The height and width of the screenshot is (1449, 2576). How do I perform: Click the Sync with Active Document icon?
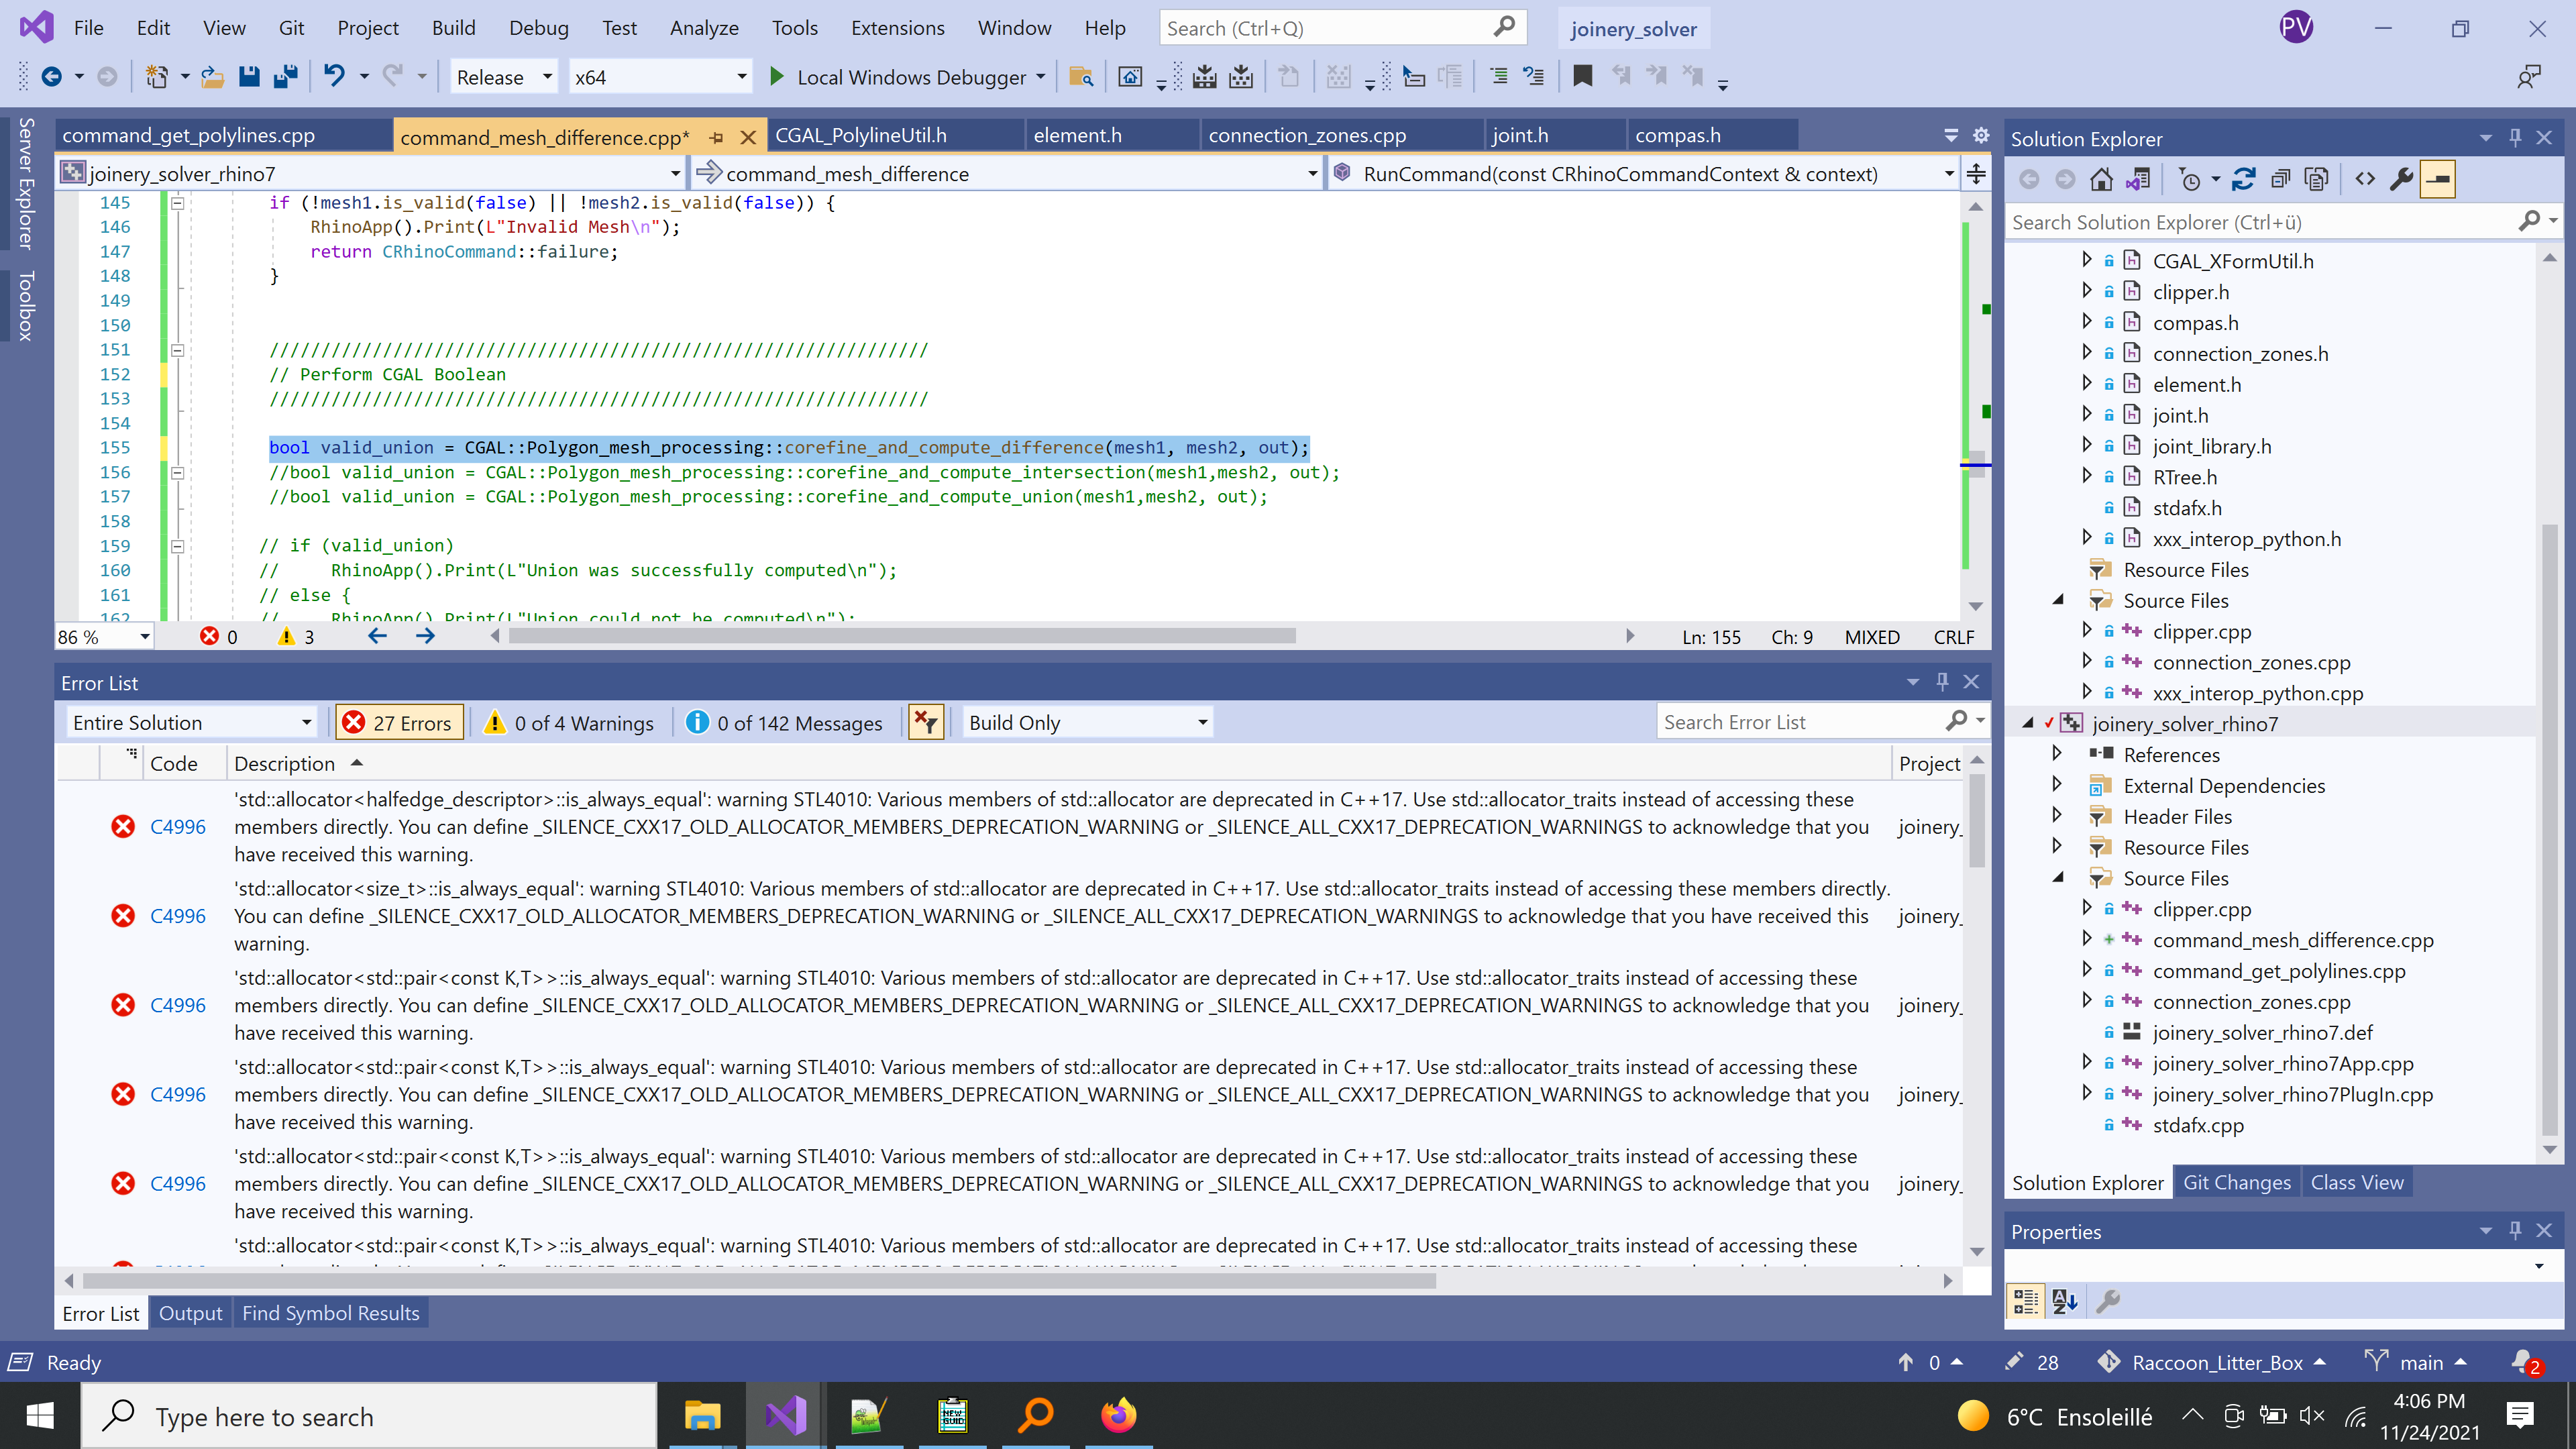coord(2243,179)
